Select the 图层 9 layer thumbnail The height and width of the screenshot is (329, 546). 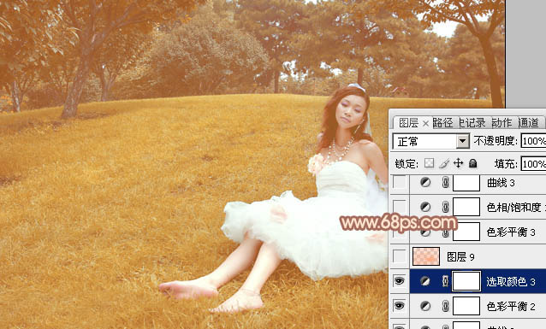click(426, 256)
